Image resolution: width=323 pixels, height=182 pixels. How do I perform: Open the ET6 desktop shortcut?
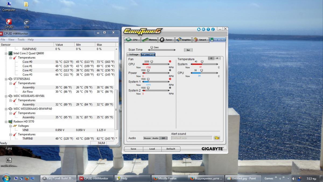click(x=26, y=23)
